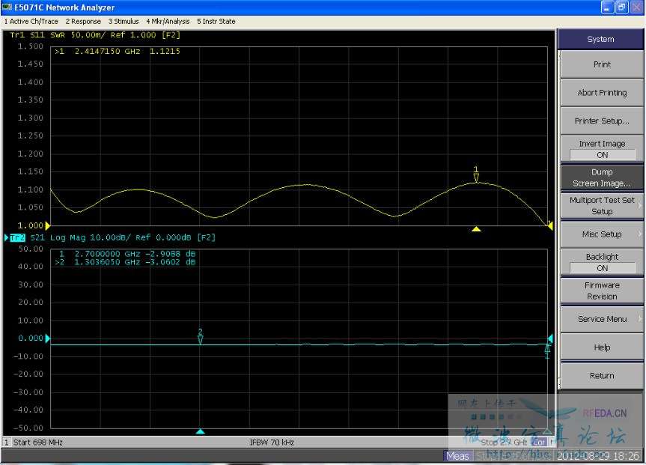Click the 1.500 SWR scale label
646x465 pixels.
[31, 46]
